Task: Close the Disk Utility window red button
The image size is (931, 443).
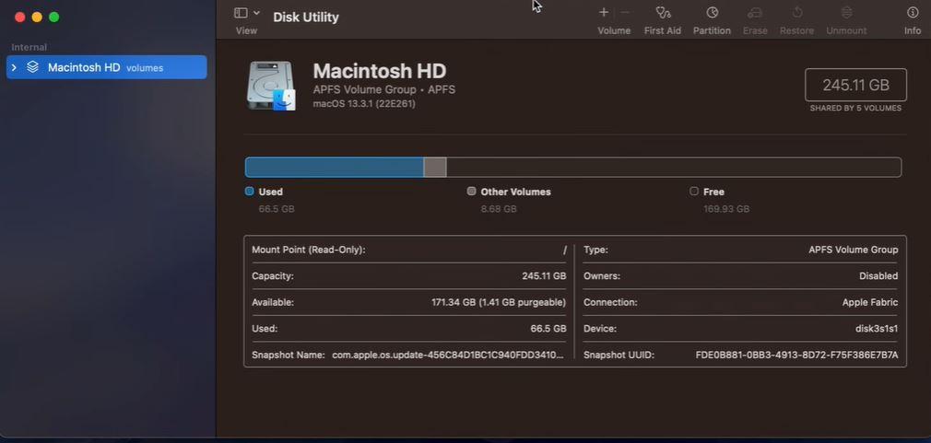Action: [19, 17]
